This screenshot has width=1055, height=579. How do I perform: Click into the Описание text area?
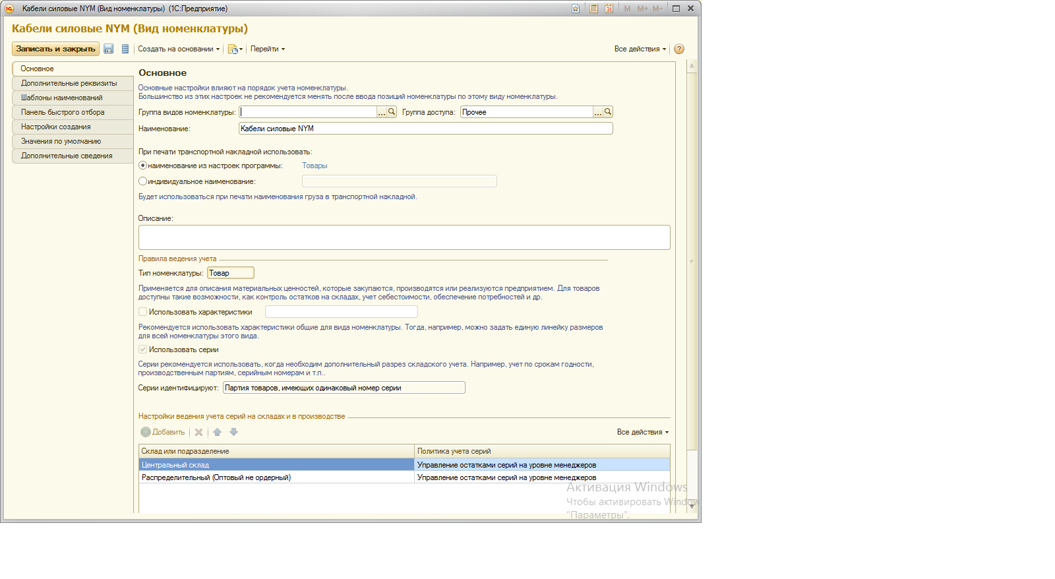pyautogui.click(x=404, y=237)
